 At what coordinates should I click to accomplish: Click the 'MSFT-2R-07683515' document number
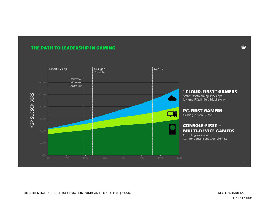[x=232, y=193]
